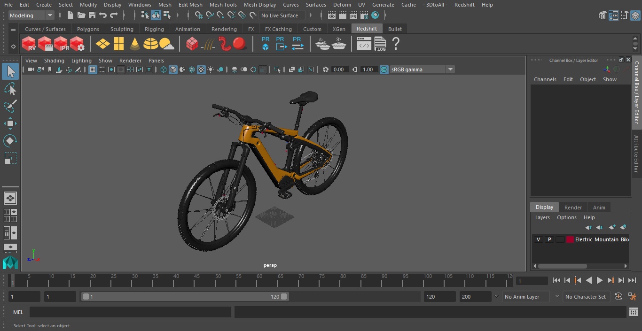The width and height of the screenshot is (642, 331).
Task: Switch to the Anim layer tab
Action: tap(599, 207)
